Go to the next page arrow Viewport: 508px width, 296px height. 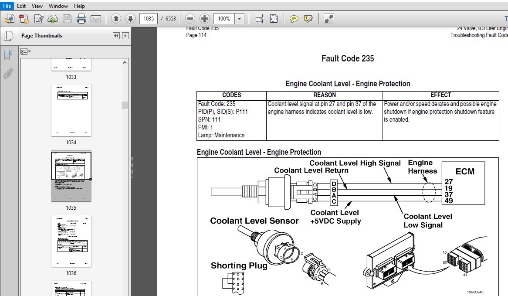[130, 18]
